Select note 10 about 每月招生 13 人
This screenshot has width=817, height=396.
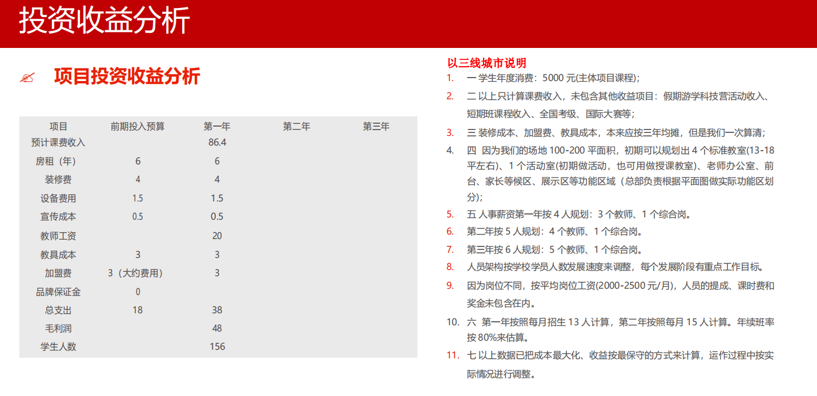(x=620, y=322)
